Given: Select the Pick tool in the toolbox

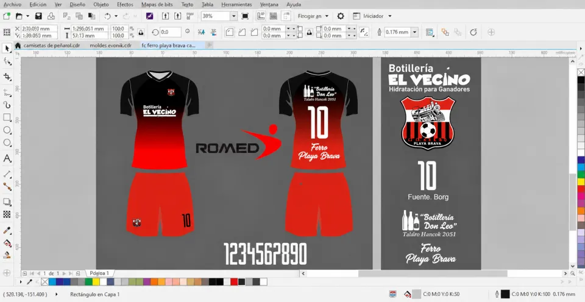Looking at the screenshot, I should click(x=7, y=49).
